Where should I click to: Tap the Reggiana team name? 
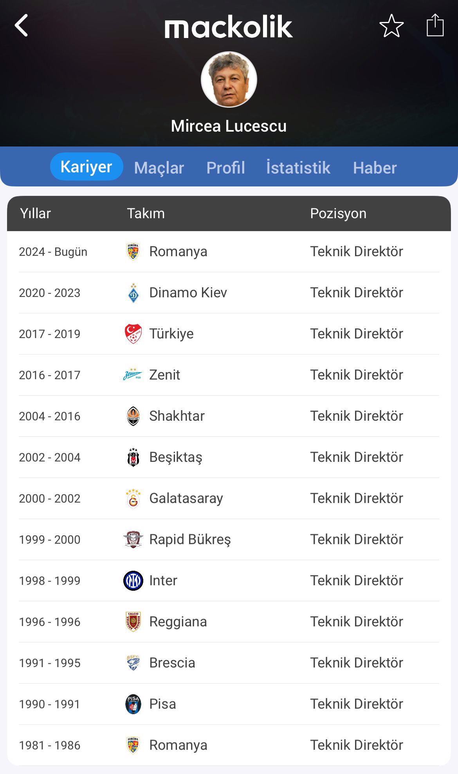[x=178, y=622]
